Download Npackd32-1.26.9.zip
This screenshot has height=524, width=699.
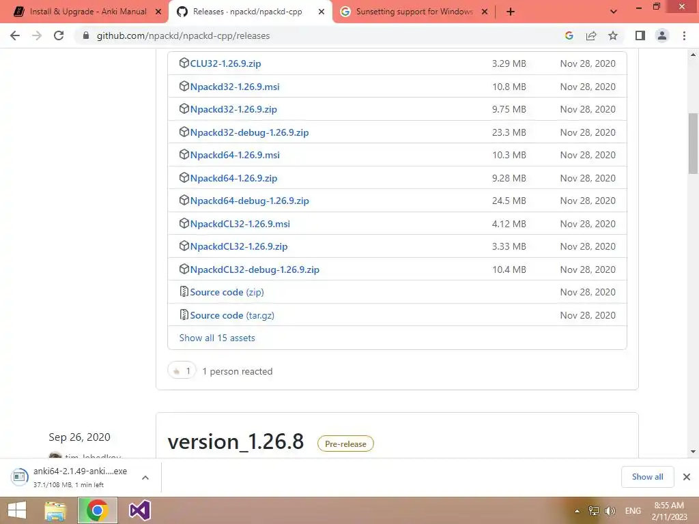233,110
